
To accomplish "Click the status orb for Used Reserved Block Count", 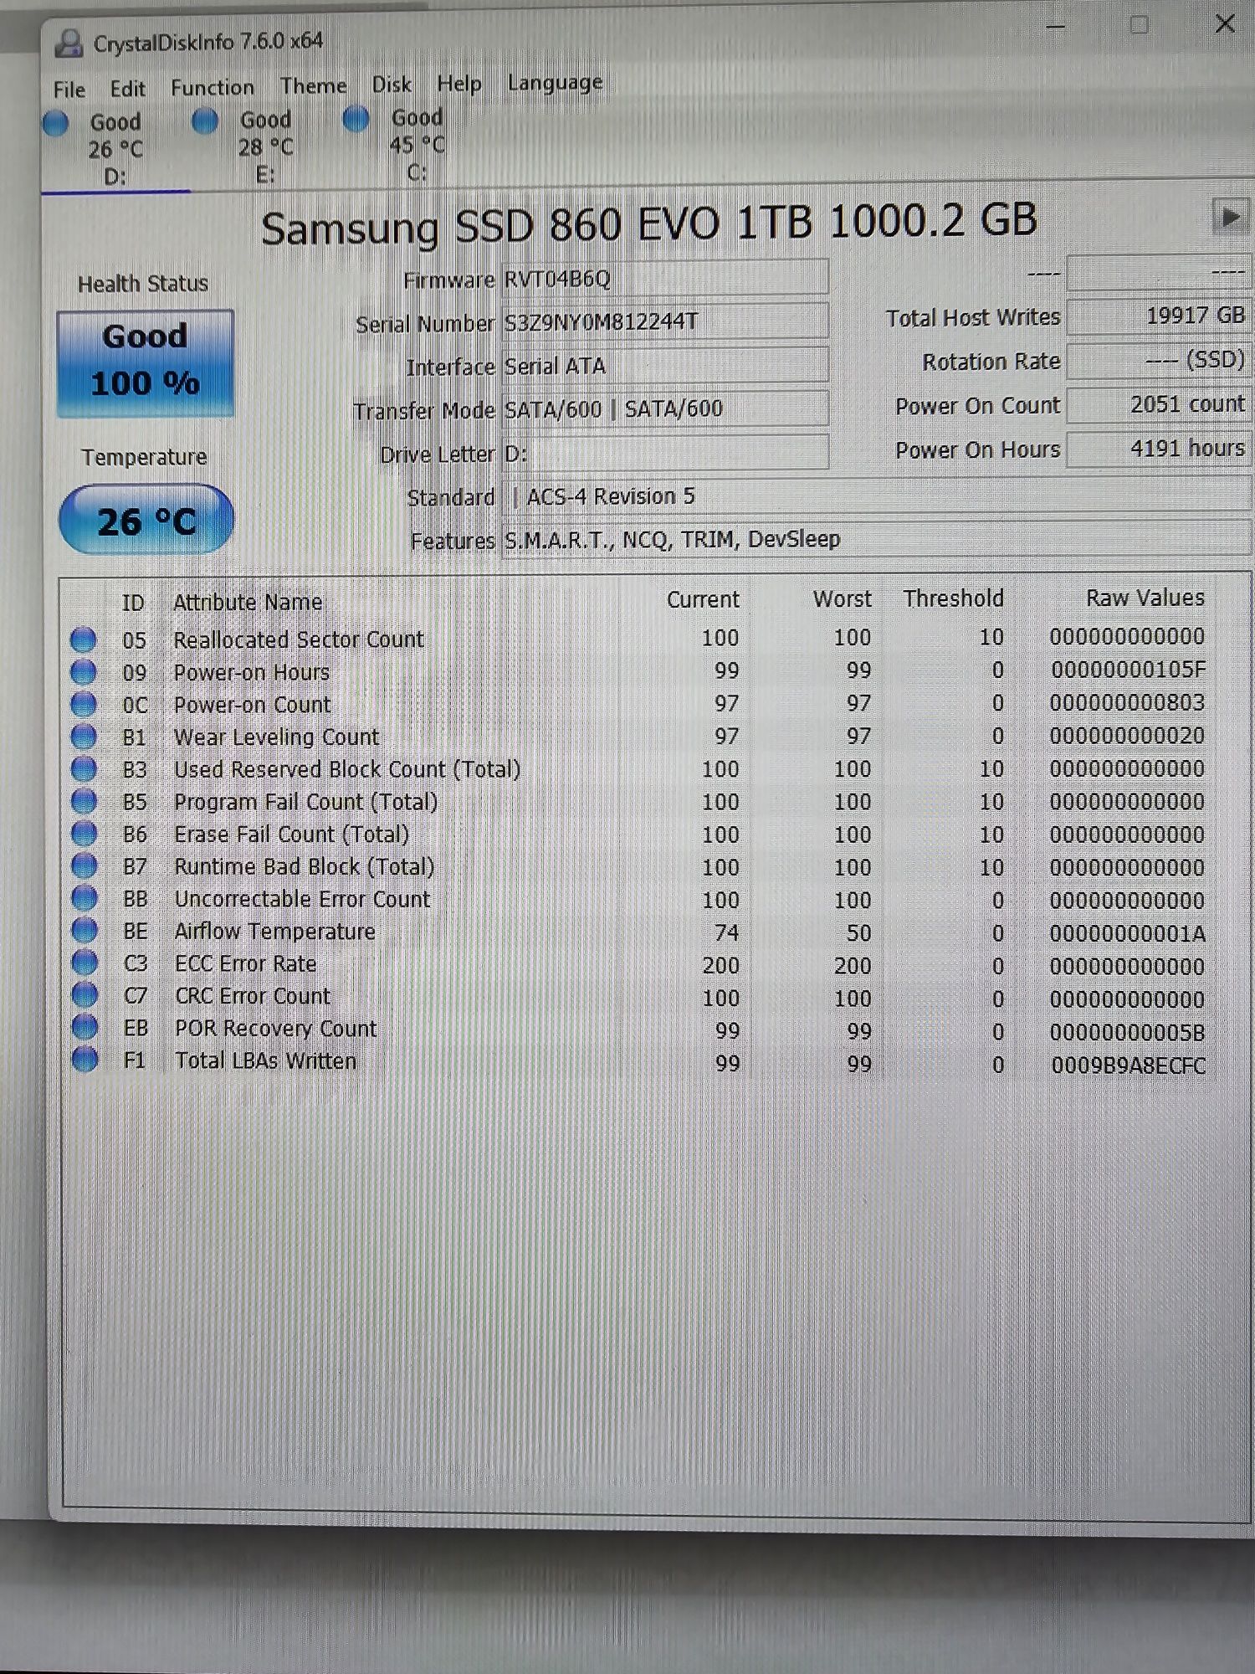I will point(83,768).
